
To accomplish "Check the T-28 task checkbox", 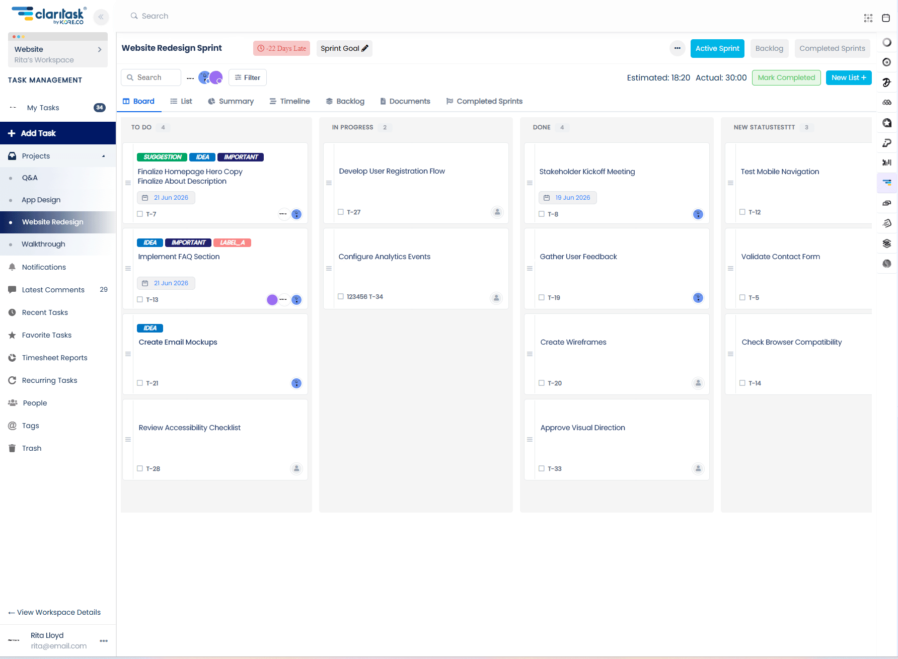I will 140,469.
